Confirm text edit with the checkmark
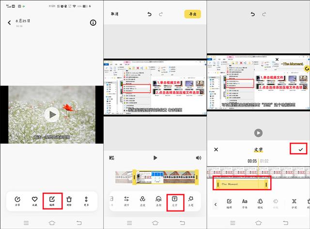Image resolution: width=310 pixels, height=229 pixels. 300,149
